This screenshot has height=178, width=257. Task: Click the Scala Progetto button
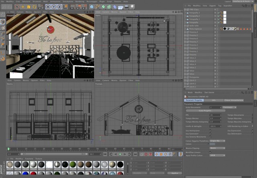click(x=206, y=111)
